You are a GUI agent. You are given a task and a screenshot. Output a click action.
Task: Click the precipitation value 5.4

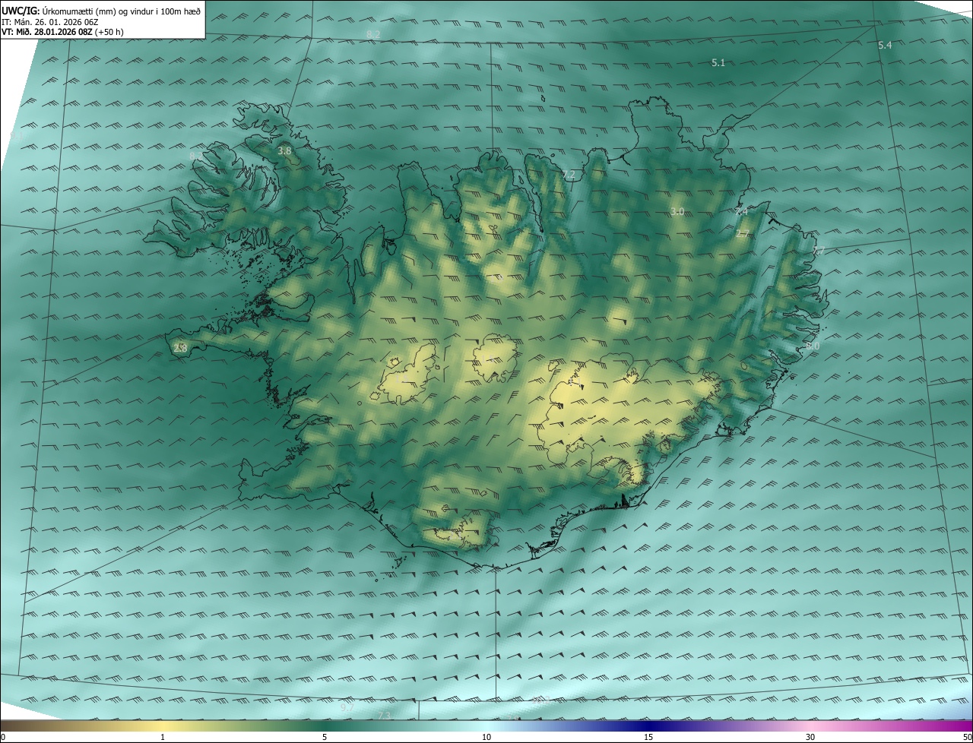tap(885, 46)
